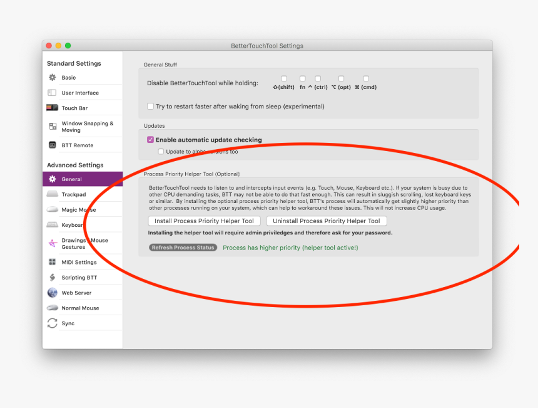Screen dimensions: 538x408
Task: Click the BetterTouchTool Settings window title
Action: click(267, 46)
